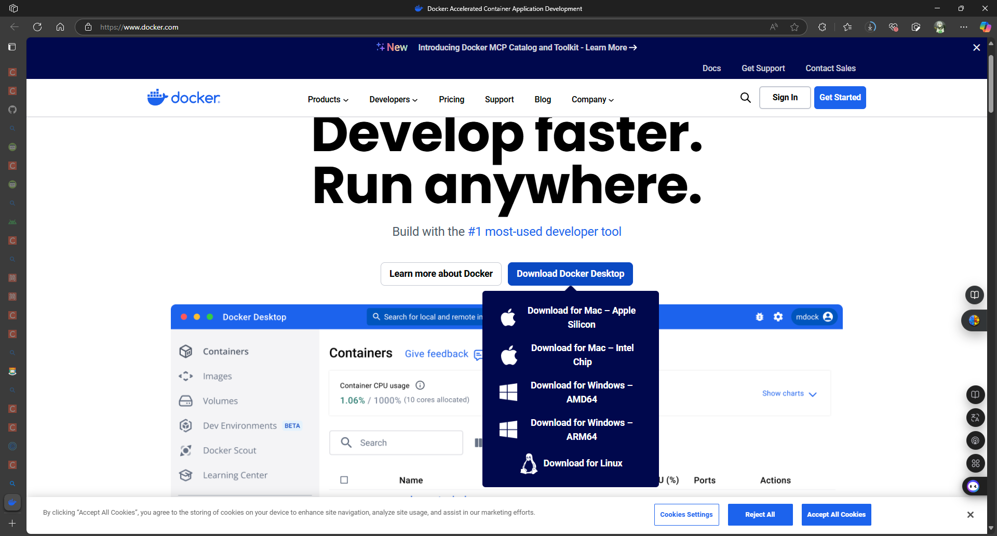Open the Docker site search magnifier
The width and height of the screenshot is (997, 536).
(746, 98)
